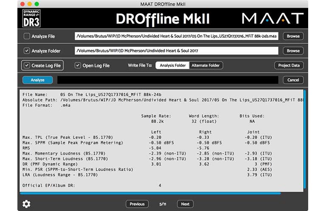Click the Dynamic Range DR3 badge
The width and height of the screenshot is (326, 211).
tap(31, 18)
